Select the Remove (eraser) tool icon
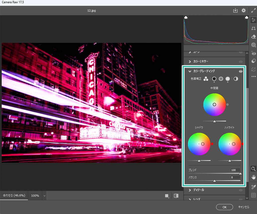257x214 pixels. [253, 37]
